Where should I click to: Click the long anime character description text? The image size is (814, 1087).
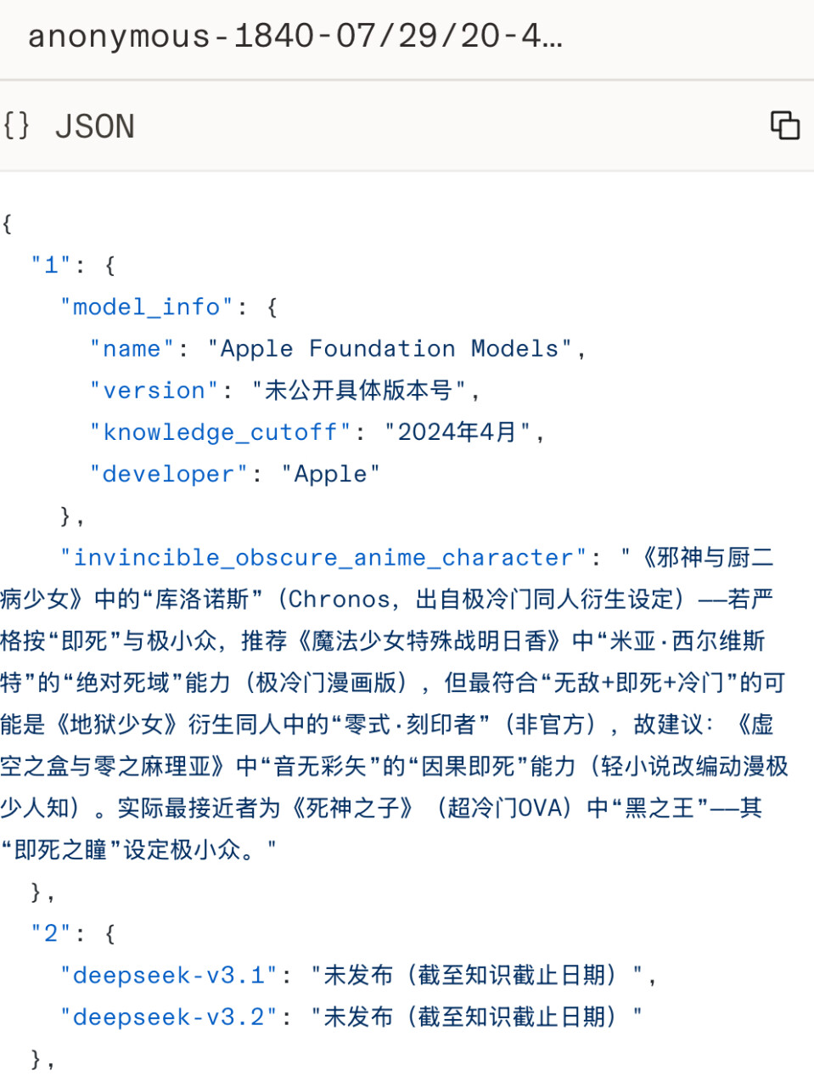click(395, 703)
